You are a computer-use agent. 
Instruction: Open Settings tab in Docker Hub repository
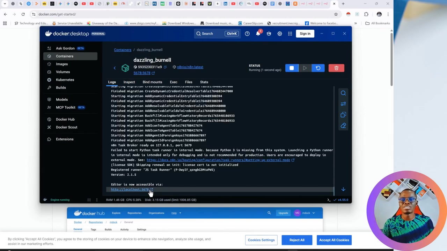point(141,229)
